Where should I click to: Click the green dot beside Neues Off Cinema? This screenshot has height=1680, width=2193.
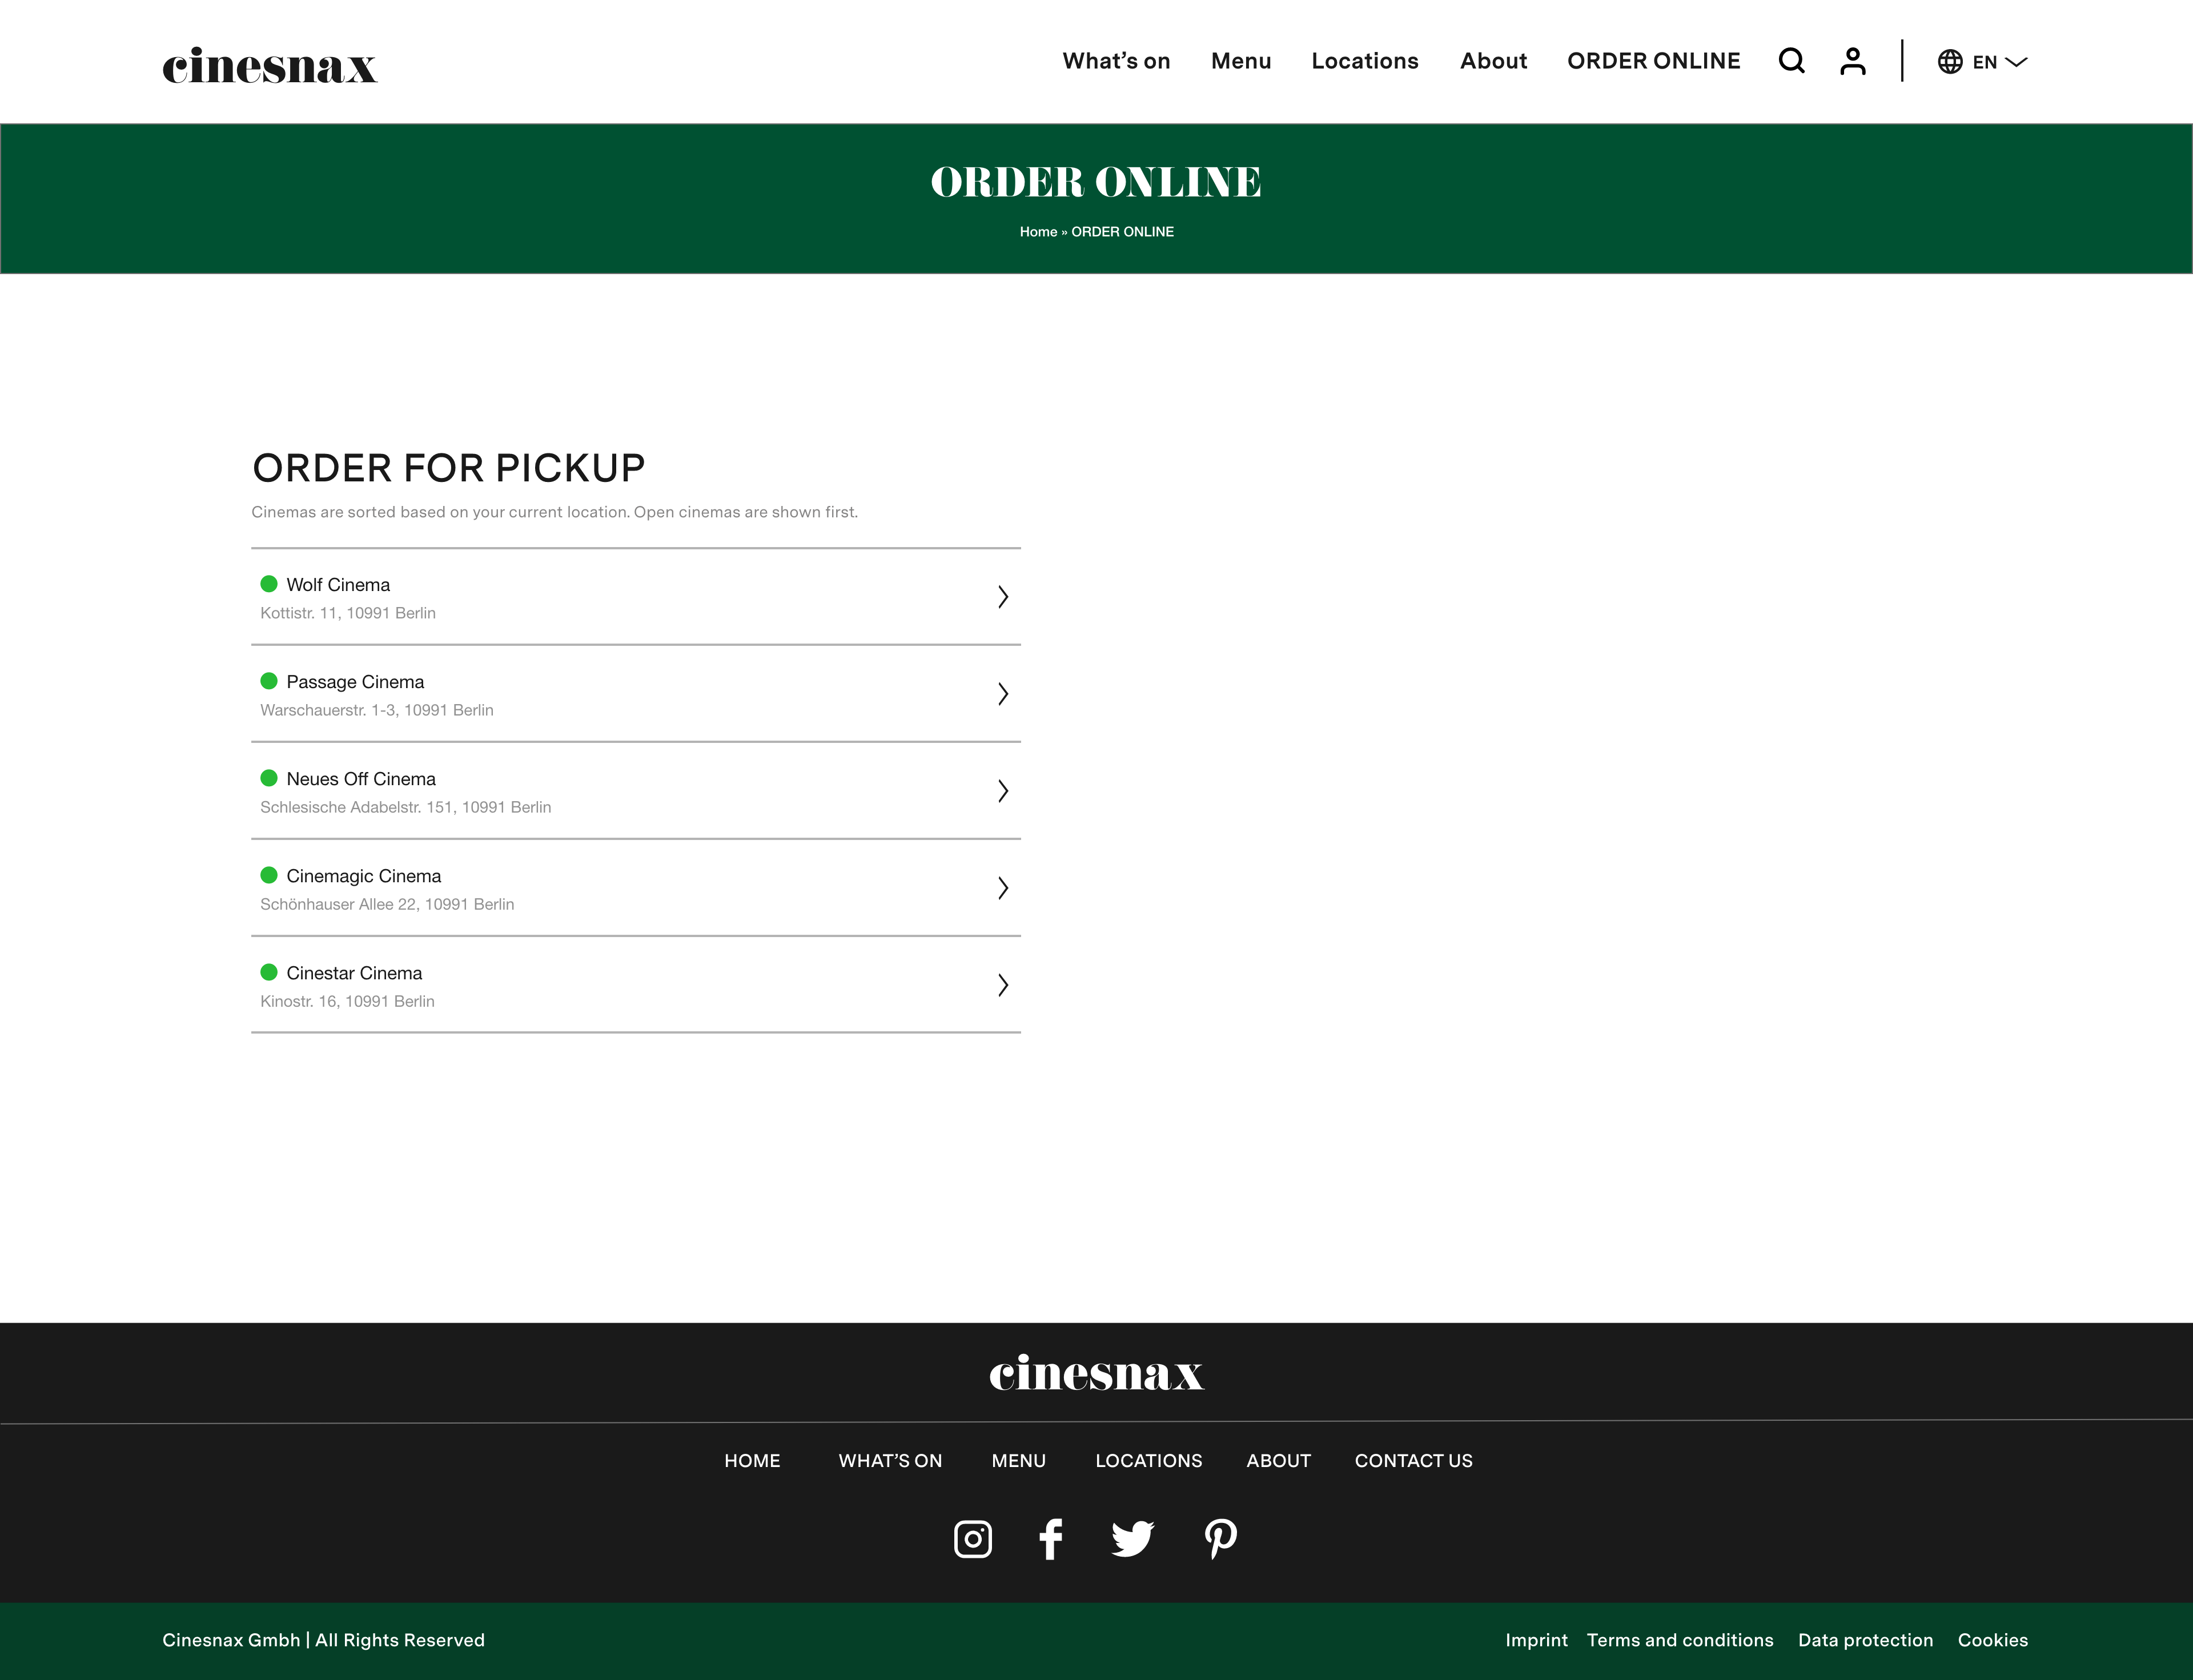pyautogui.click(x=269, y=778)
